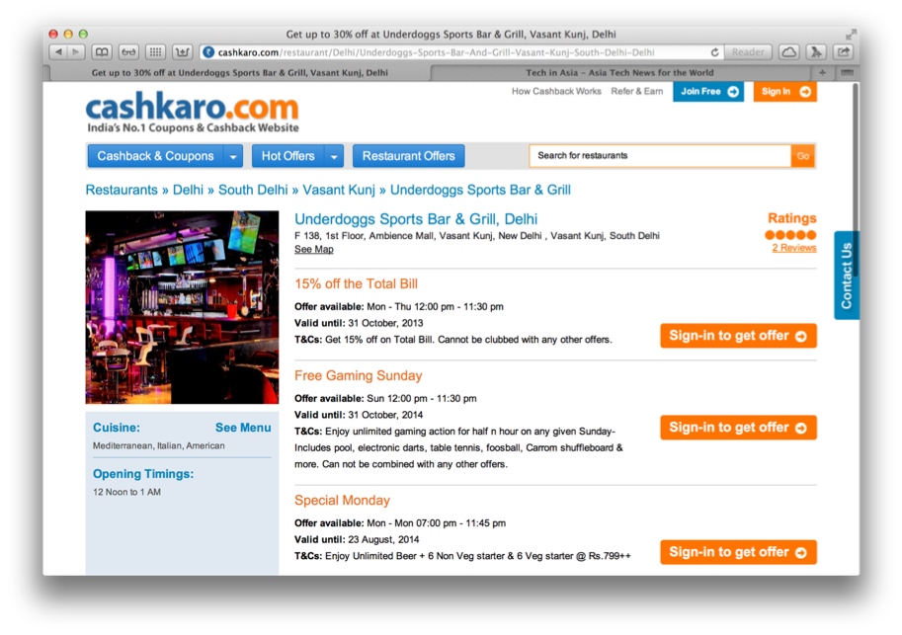Click the Search for restaurants field
902x635 pixels.
[660, 156]
